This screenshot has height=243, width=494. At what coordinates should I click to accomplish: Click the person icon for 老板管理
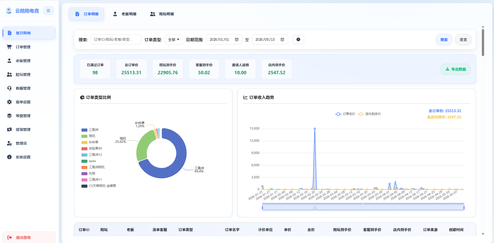tap(9, 60)
